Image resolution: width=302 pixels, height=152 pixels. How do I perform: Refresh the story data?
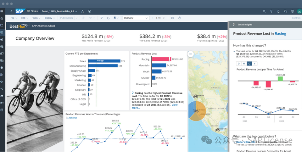pyautogui.click(x=108, y=18)
